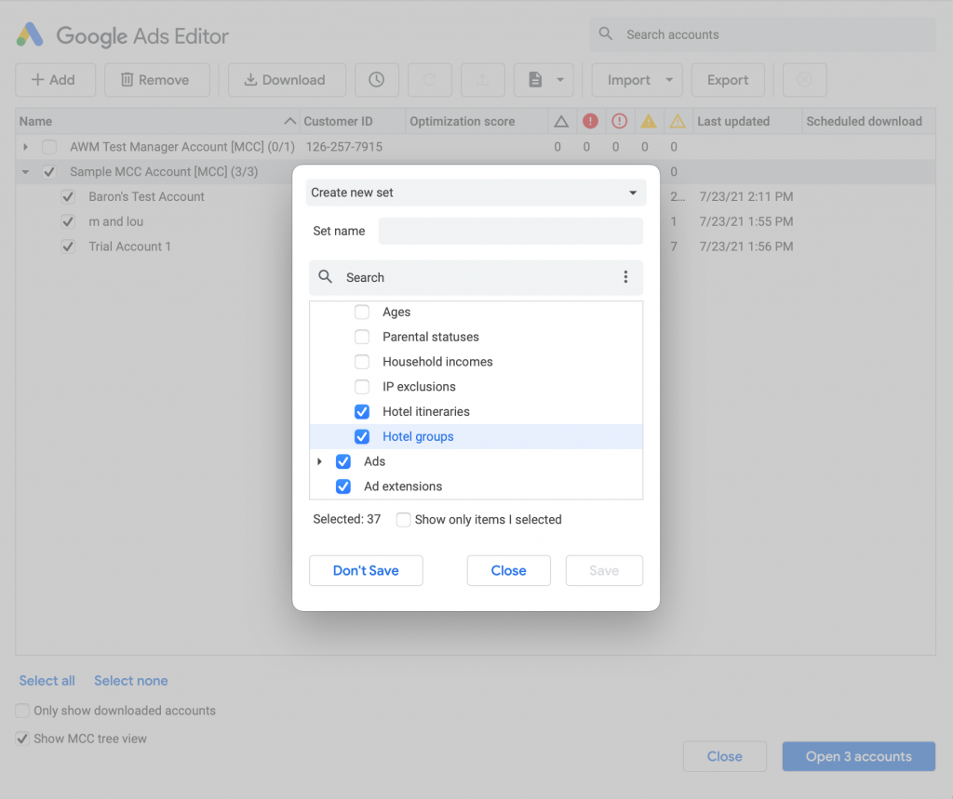953x799 pixels.
Task: Click the Save button in dialog
Action: click(x=604, y=570)
